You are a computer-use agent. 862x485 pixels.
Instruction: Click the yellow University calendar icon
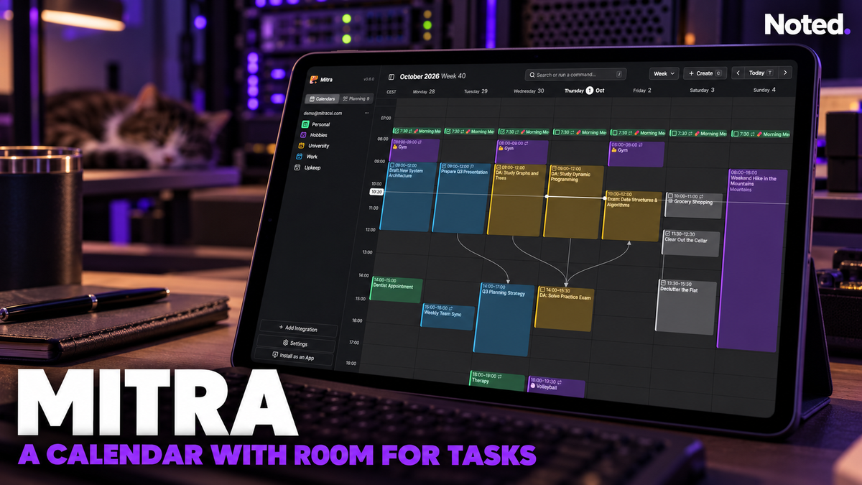pyautogui.click(x=301, y=146)
